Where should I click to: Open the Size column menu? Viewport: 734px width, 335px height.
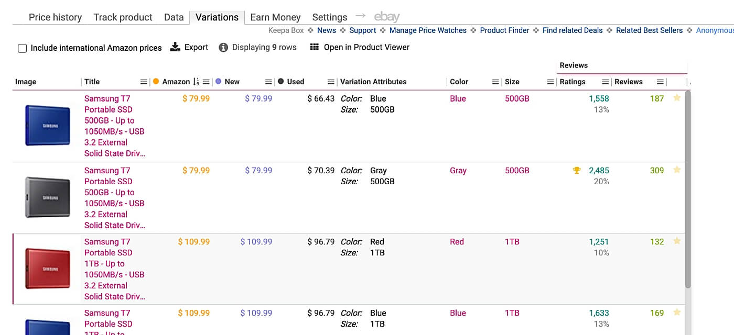550,82
